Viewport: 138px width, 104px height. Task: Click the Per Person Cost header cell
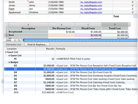click(62, 28)
